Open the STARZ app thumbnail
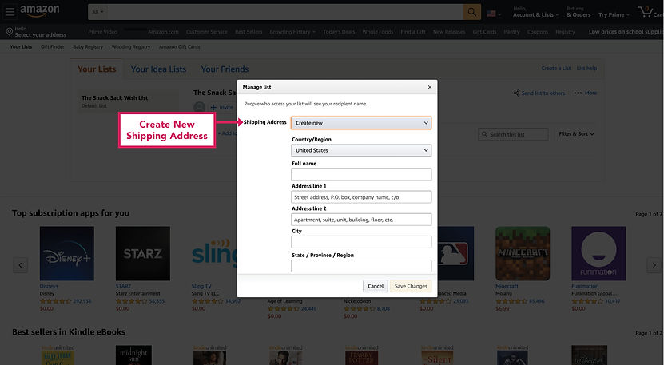This screenshot has height=365, width=664. [143, 253]
